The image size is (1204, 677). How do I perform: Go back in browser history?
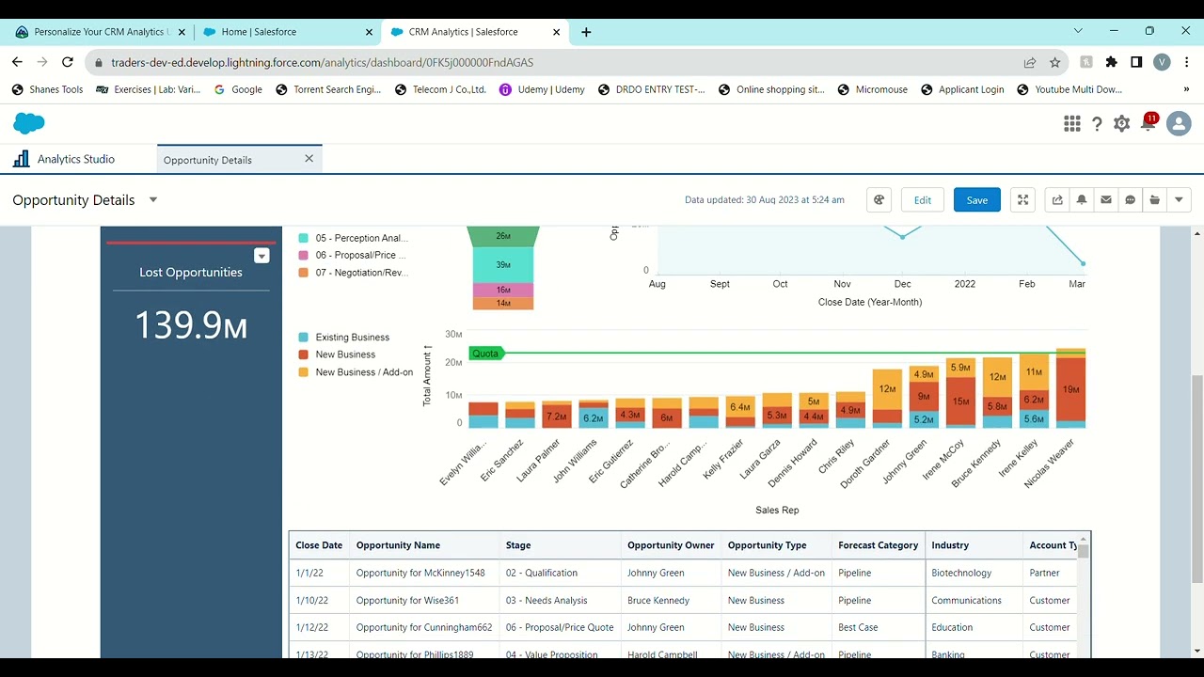(x=17, y=62)
